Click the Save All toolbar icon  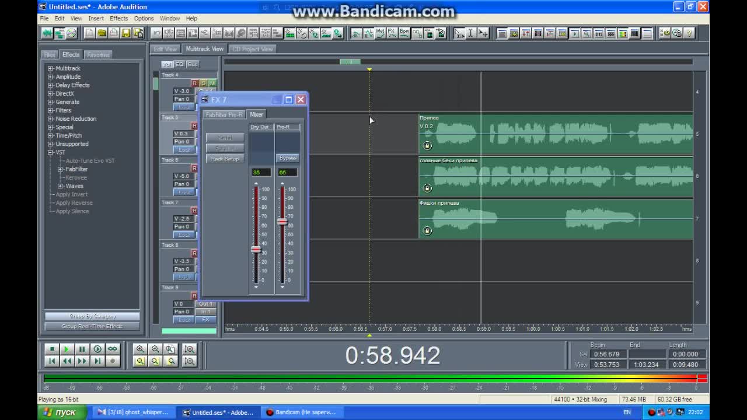[x=138, y=33]
